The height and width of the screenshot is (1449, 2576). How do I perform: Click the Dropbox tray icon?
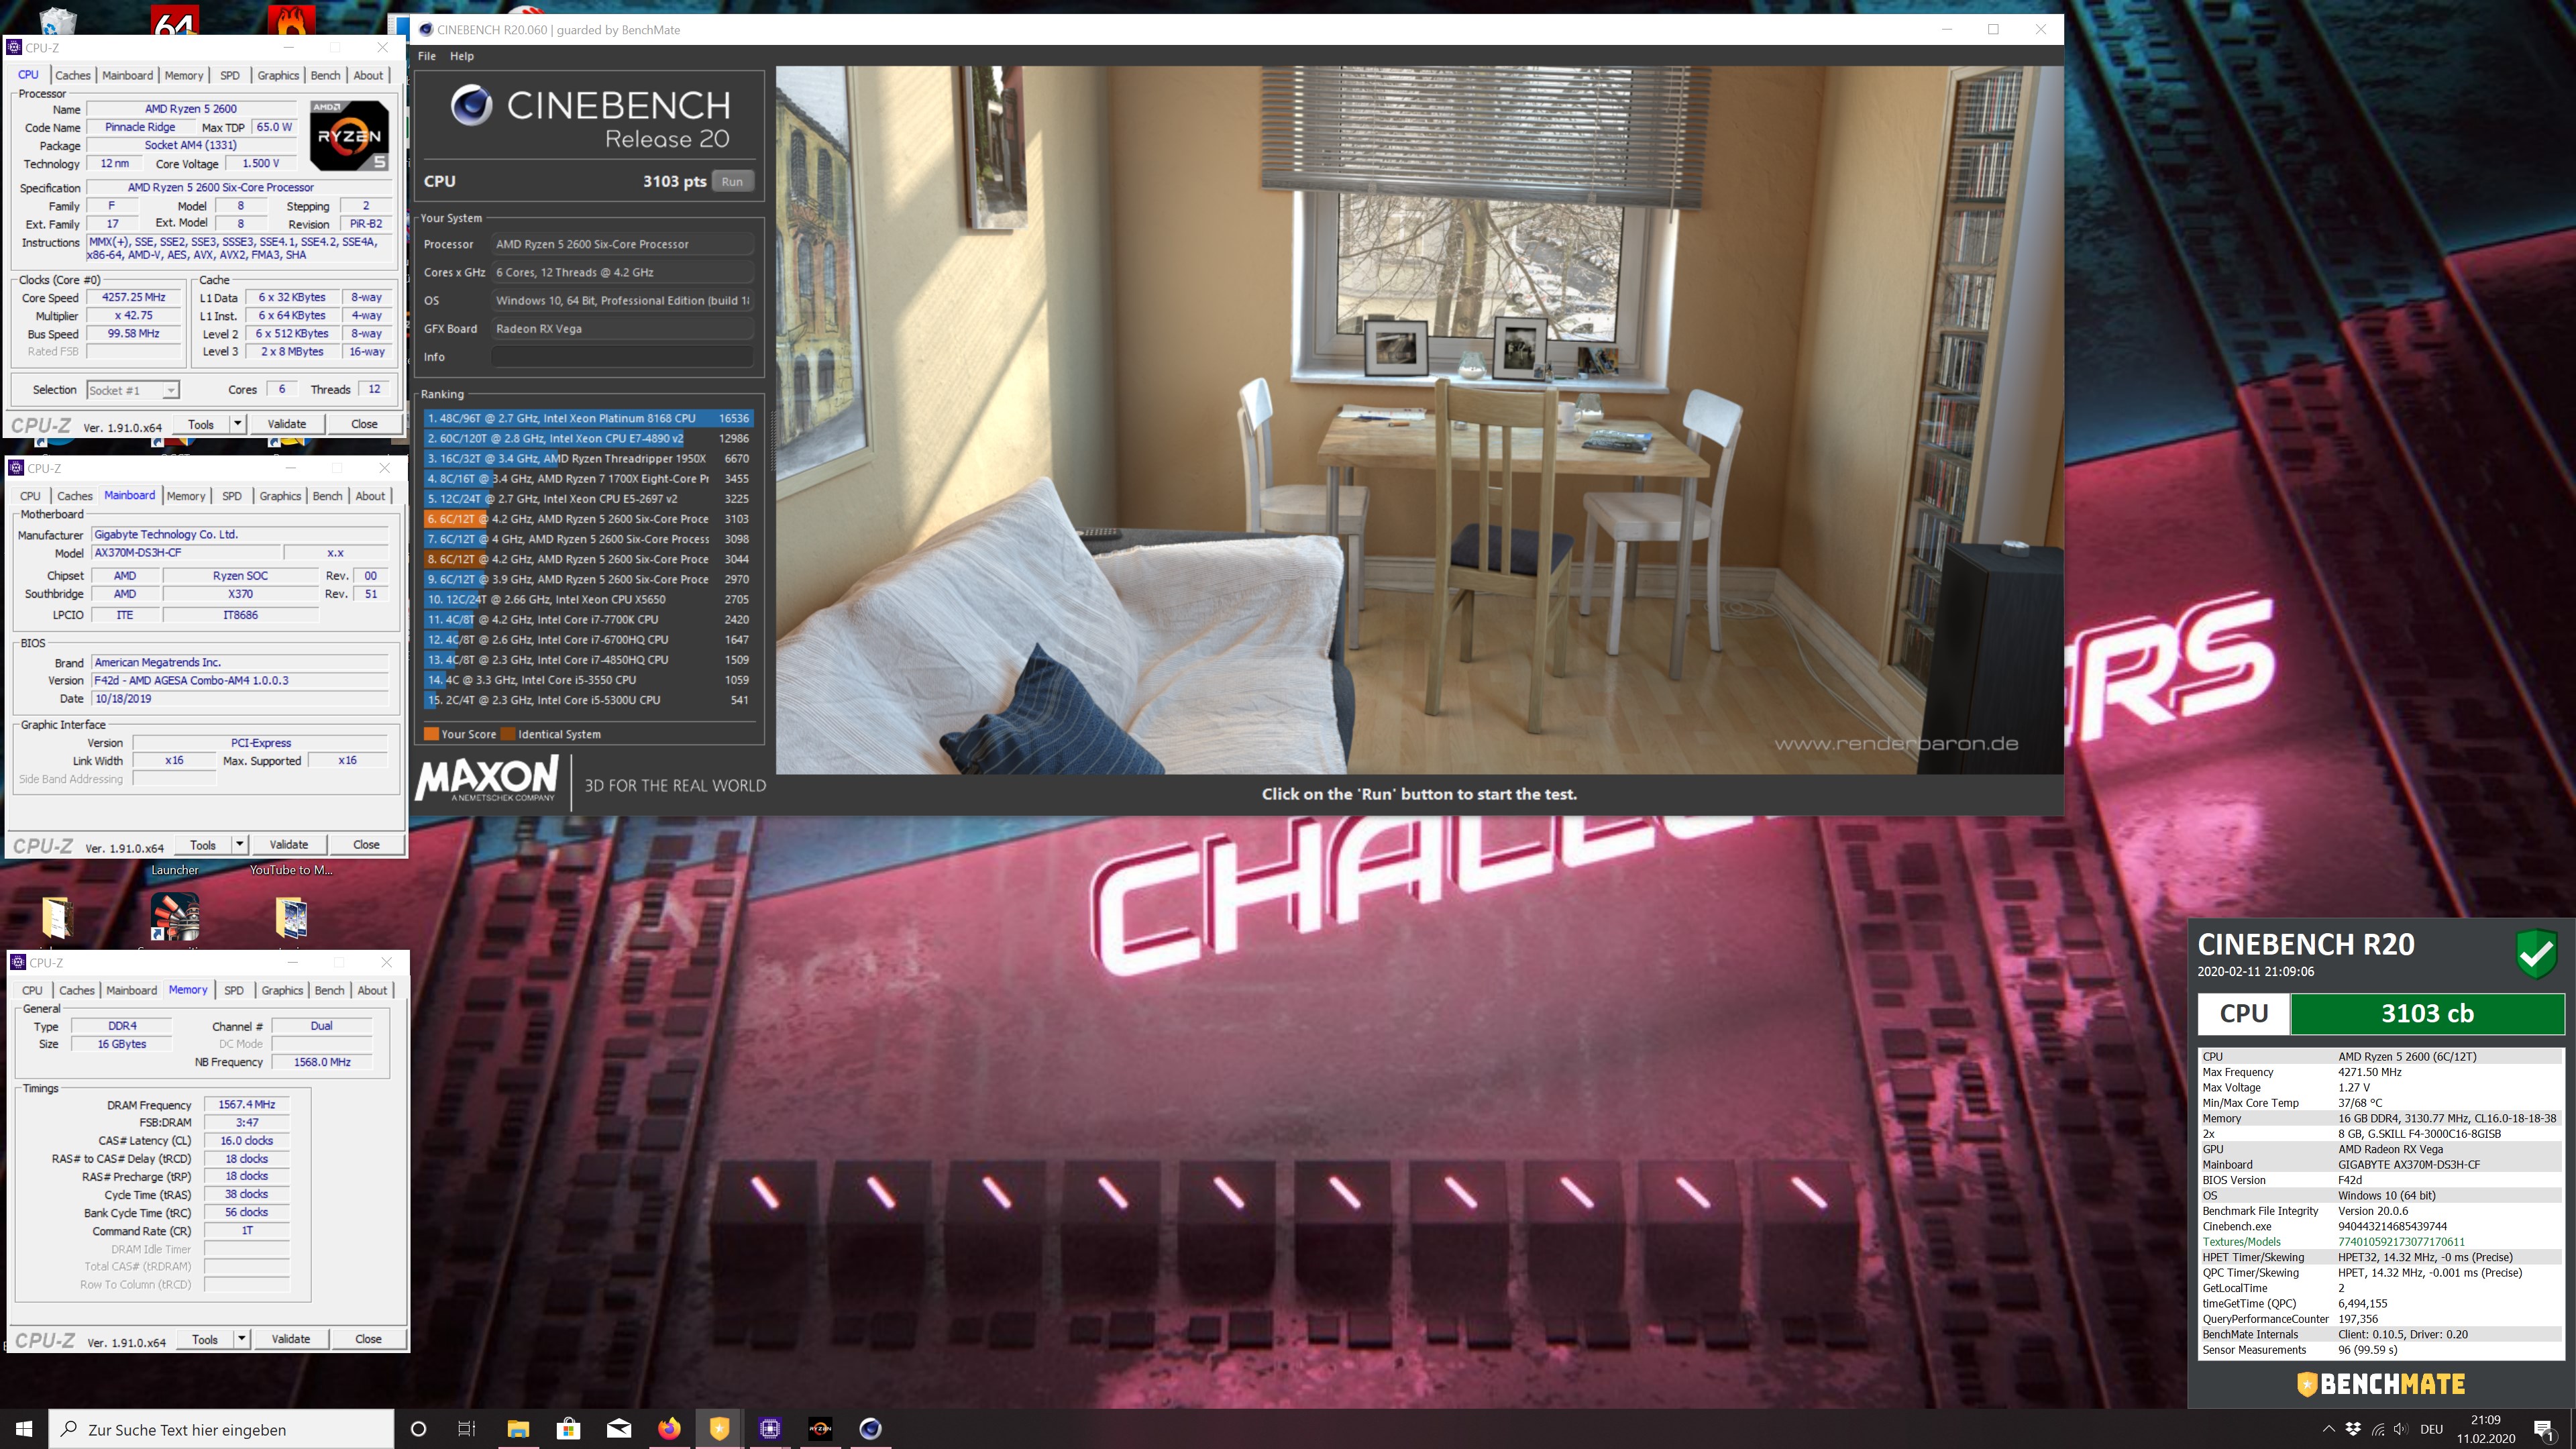[x=2353, y=1429]
